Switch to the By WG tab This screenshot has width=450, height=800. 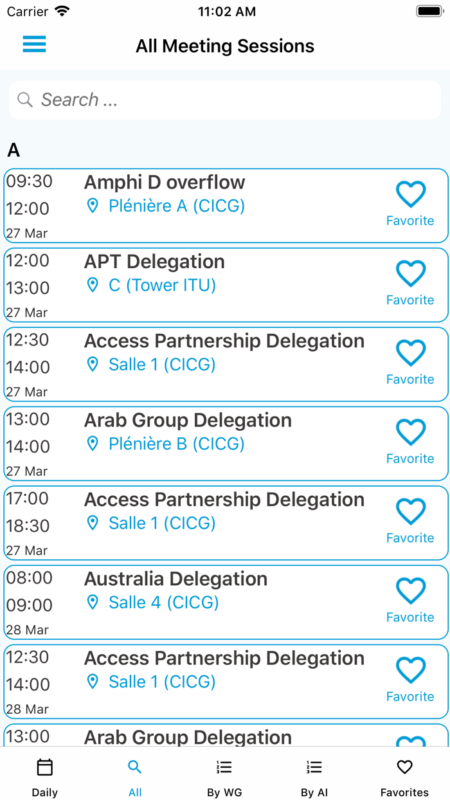[224, 777]
